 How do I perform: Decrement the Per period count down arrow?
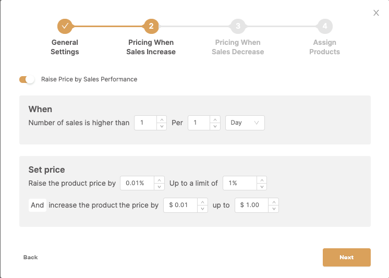tap(215, 126)
